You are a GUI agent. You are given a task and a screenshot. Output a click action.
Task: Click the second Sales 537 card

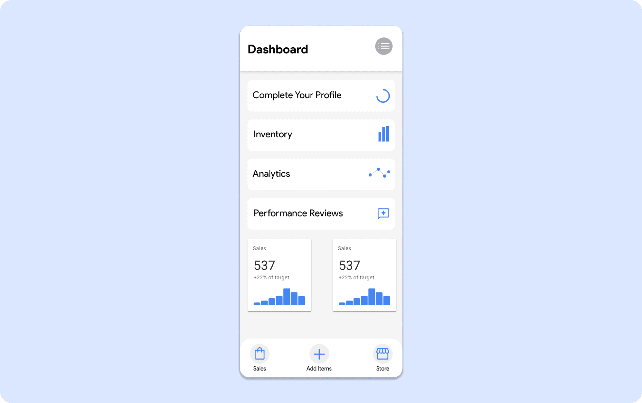point(364,275)
